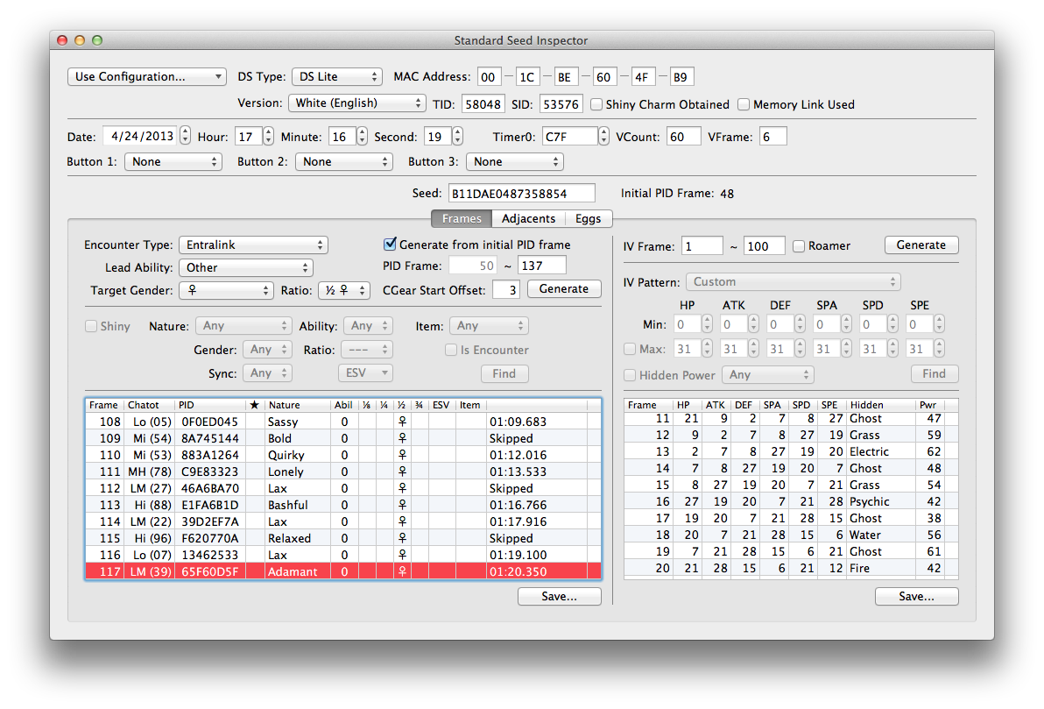This screenshot has height=709, width=1044.
Task: Click Generate next to CGear Start Offset
Action: (x=564, y=289)
